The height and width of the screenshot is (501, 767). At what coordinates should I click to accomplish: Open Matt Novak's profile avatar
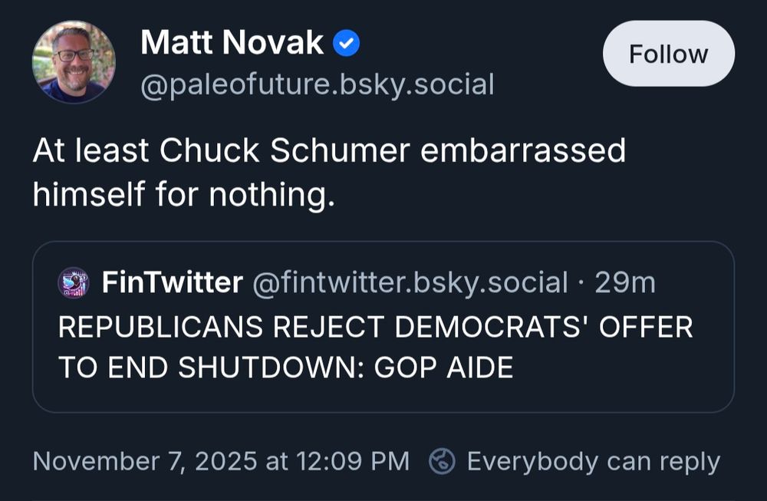(x=74, y=62)
